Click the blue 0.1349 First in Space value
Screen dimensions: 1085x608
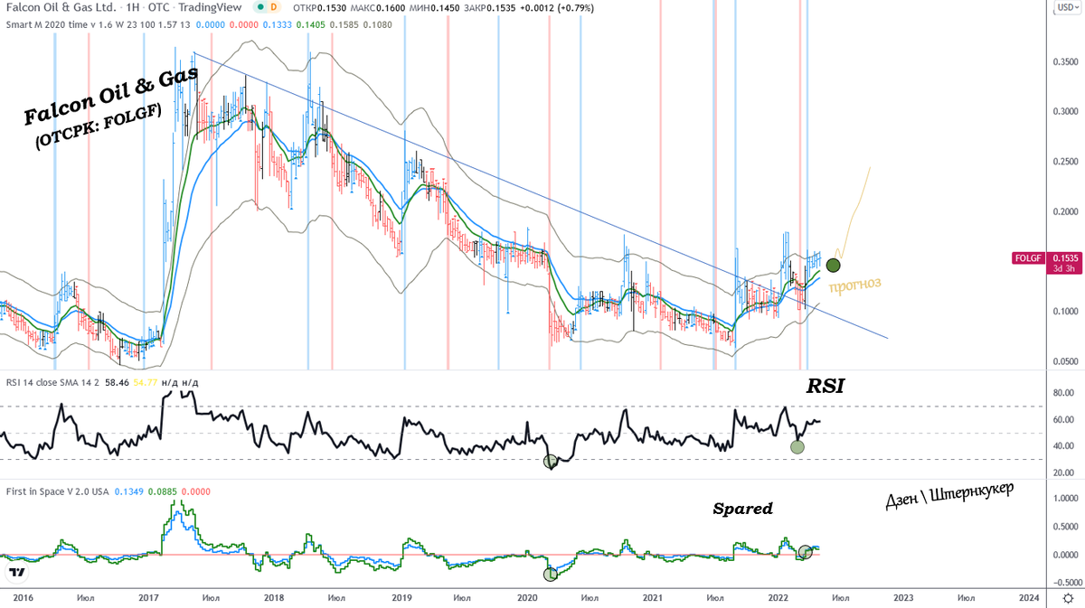coord(129,491)
